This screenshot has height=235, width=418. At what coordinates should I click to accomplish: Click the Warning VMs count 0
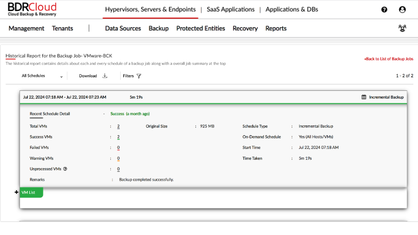coord(119,158)
